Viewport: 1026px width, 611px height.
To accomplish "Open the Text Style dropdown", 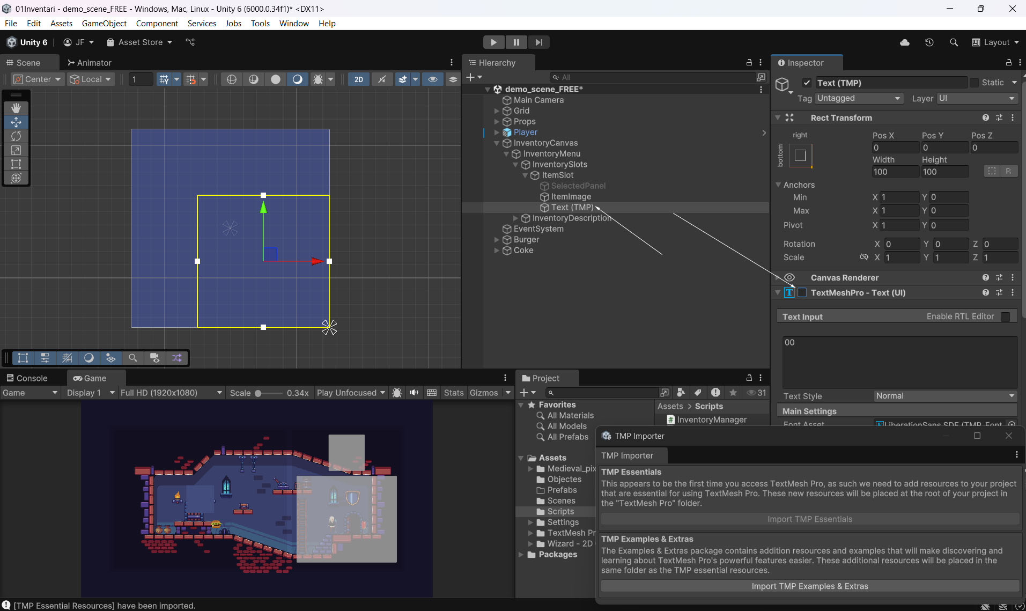I will [945, 396].
